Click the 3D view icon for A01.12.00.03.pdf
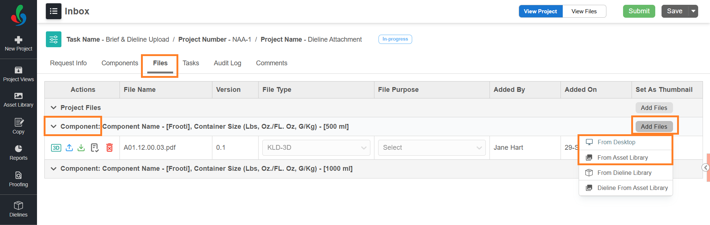The width and height of the screenshot is (710, 225). click(56, 148)
